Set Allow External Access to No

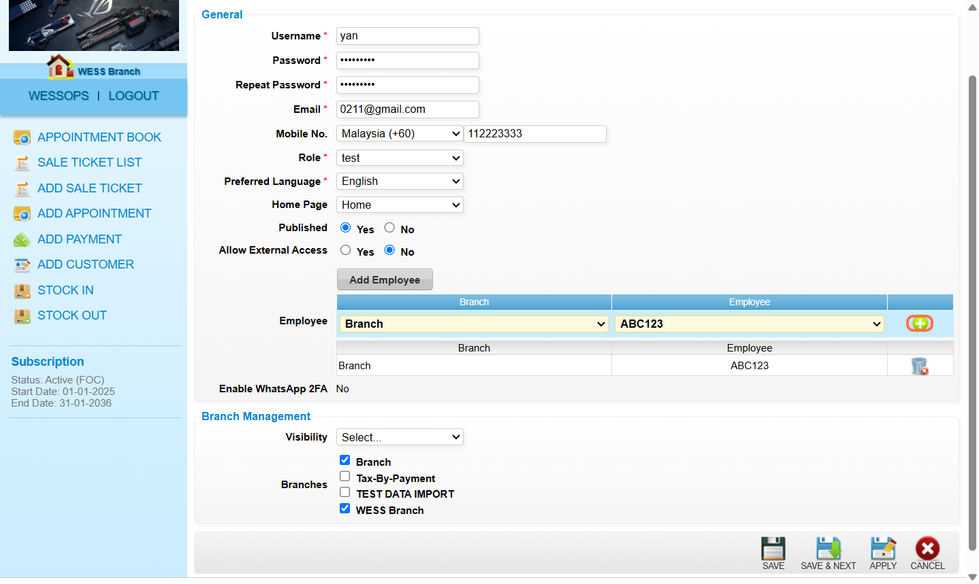389,250
